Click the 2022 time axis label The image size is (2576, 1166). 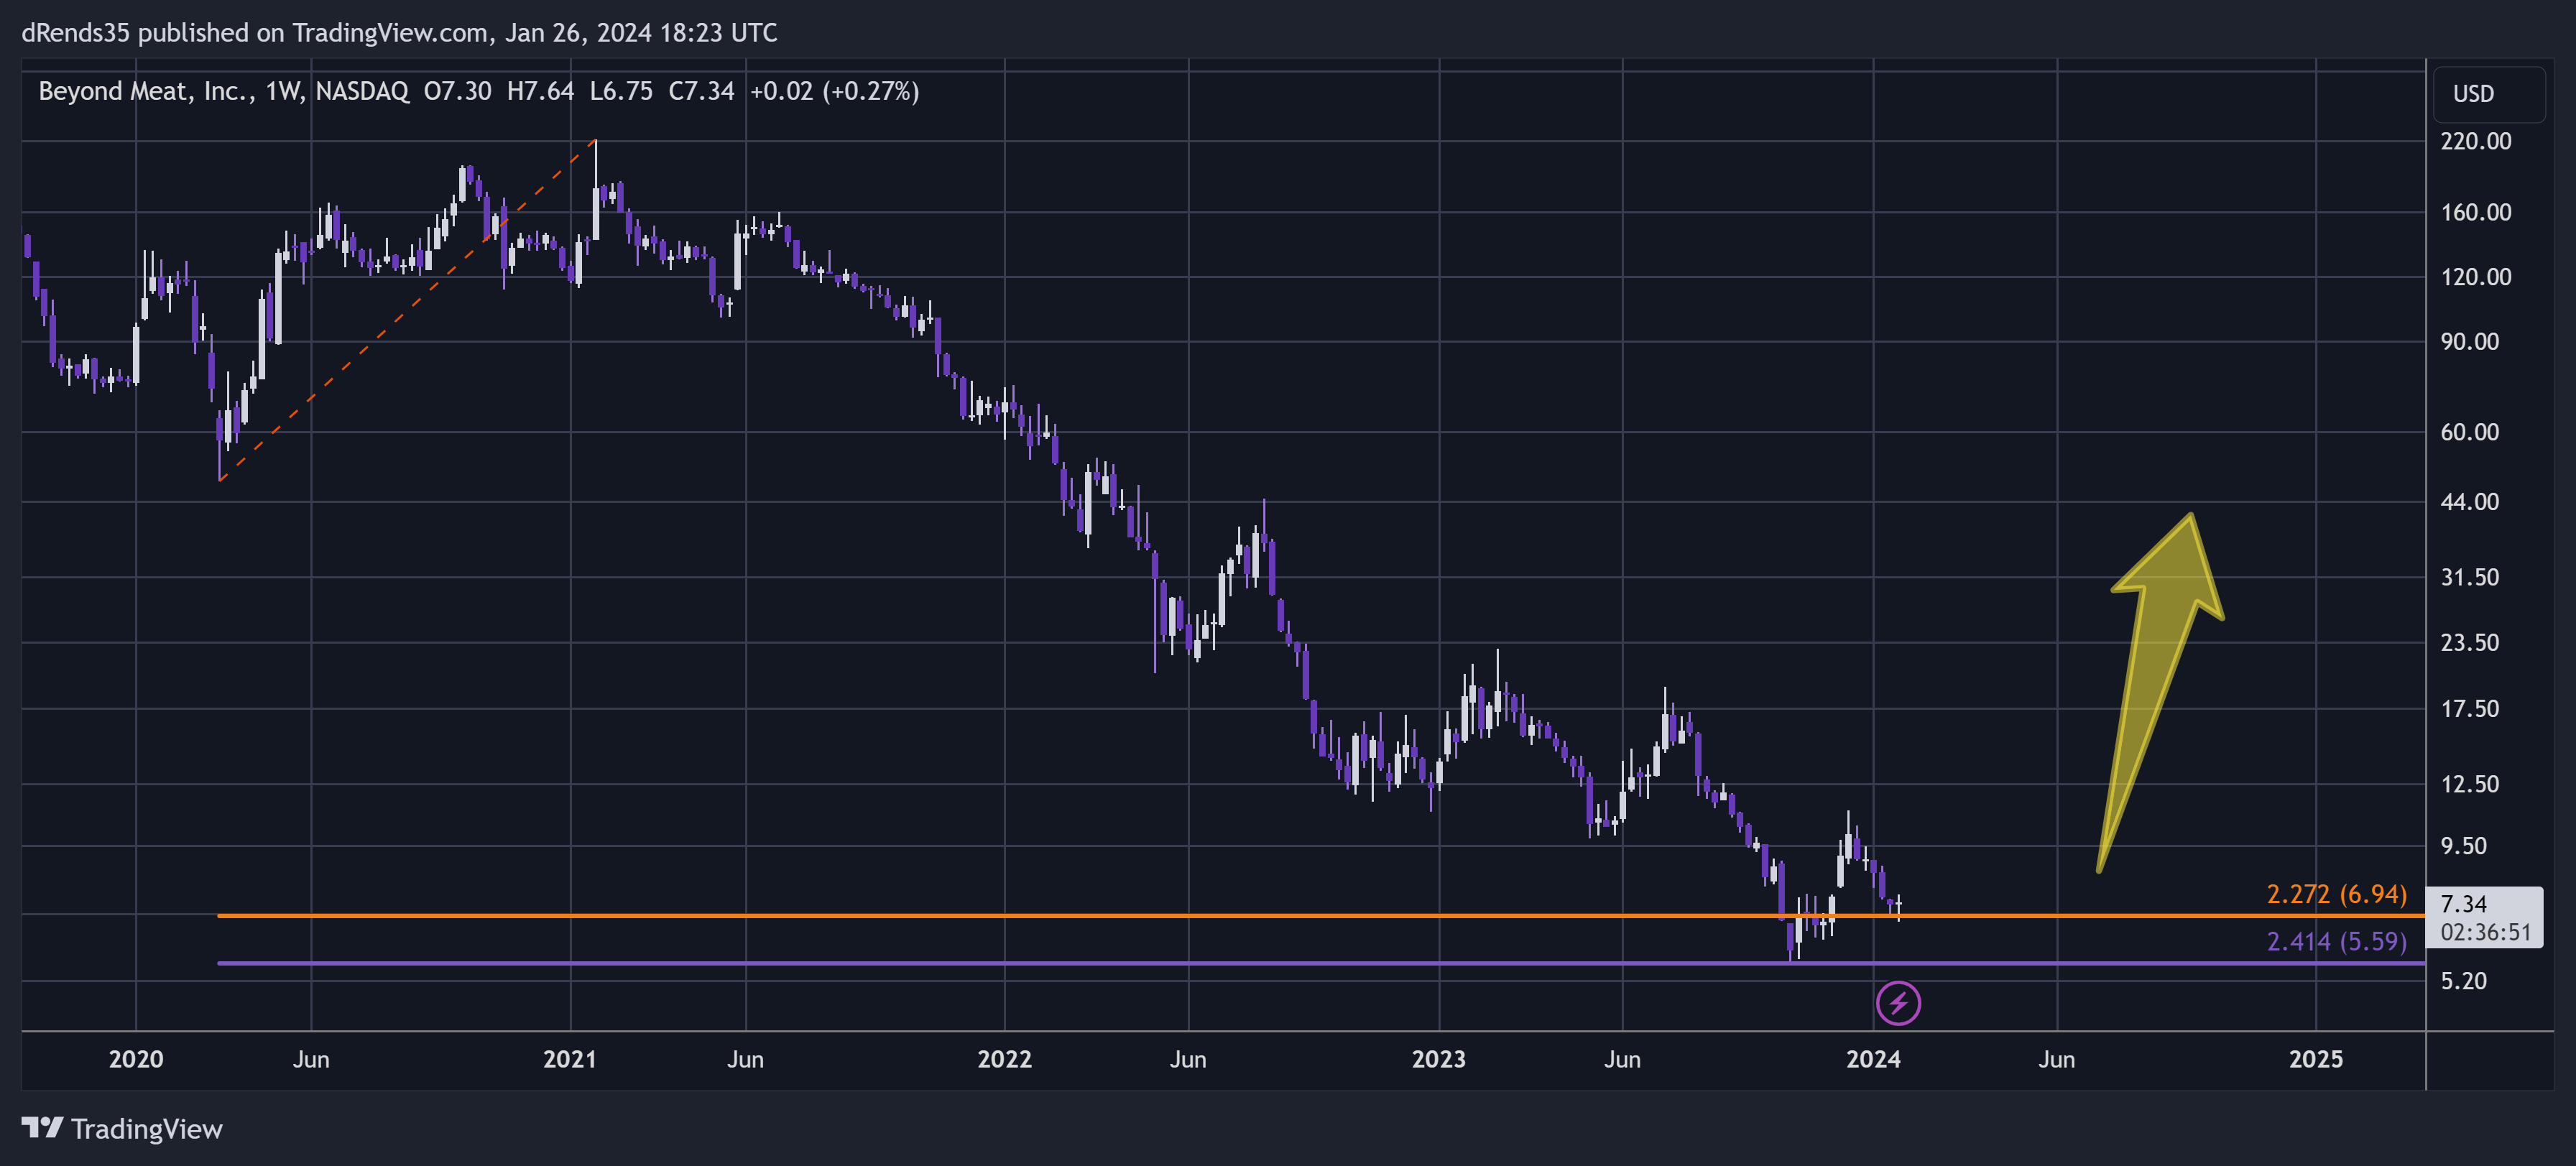pos(1004,1059)
